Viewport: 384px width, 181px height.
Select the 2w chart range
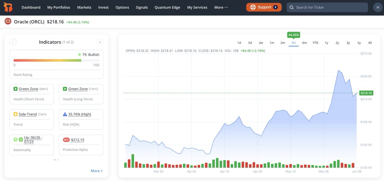point(261,43)
